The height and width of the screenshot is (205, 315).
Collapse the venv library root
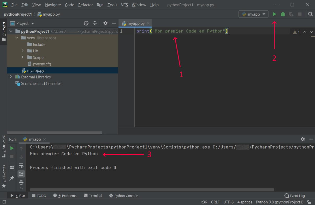16,38
